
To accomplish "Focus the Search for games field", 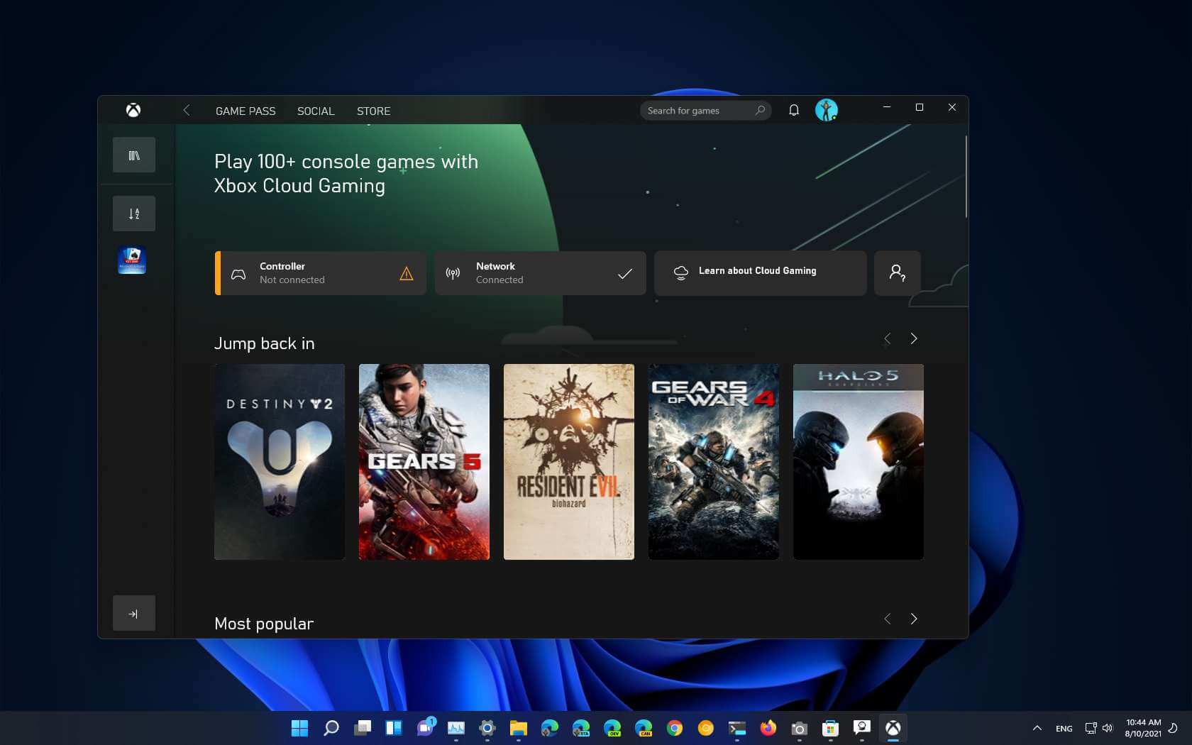I will pyautogui.click(x=705, y=111).
